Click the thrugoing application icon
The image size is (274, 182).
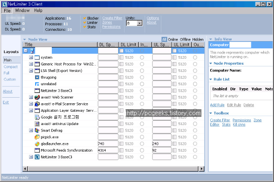pos(37,77)
